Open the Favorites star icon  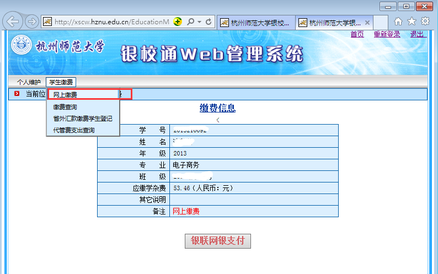[x=412, y=22]
